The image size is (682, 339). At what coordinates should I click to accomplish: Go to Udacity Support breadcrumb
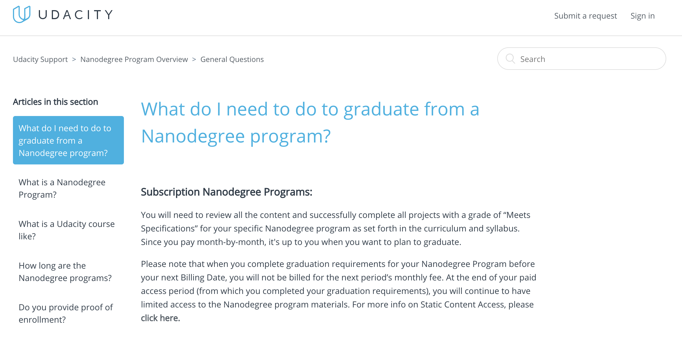tap(40, 59)
